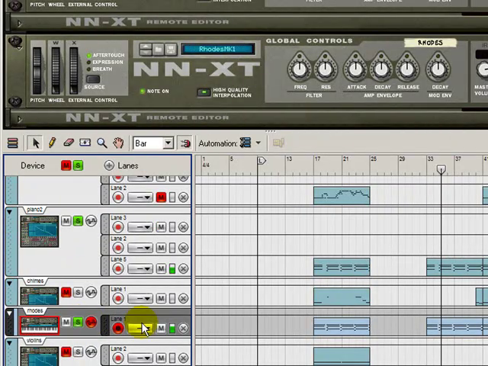Disable record on rhodes Lane 1
Screen dimensions: 488x366
tap(118, 328)
